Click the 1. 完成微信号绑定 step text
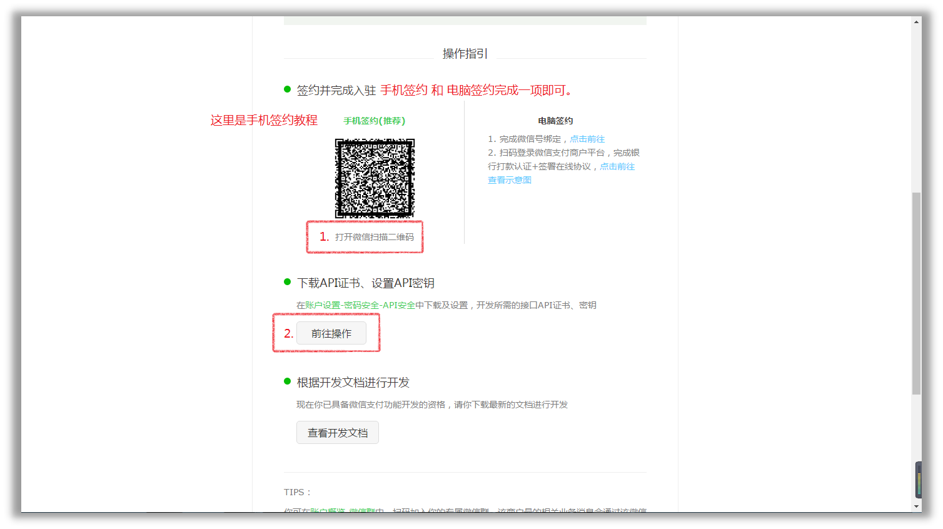The height and width of the screenshot is (529, 943). pyautogui.click(x=525, y=139)
